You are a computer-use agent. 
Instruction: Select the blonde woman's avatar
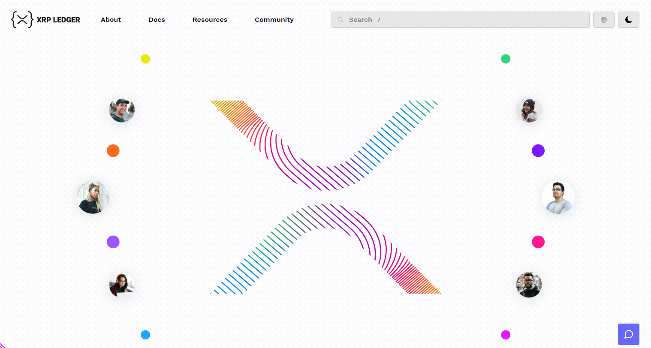coord(93,197)
